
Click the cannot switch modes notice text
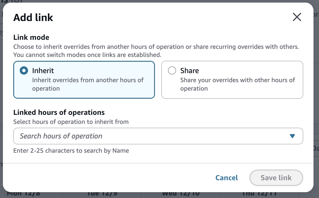click(x=87, y=55)
